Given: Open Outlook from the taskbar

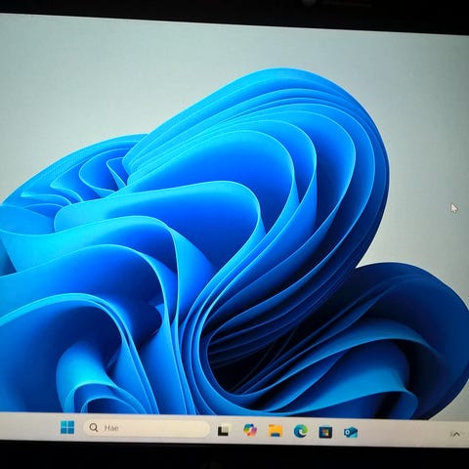Looking at the screenshot, I should pyautogui.click(x=351, y=433).
